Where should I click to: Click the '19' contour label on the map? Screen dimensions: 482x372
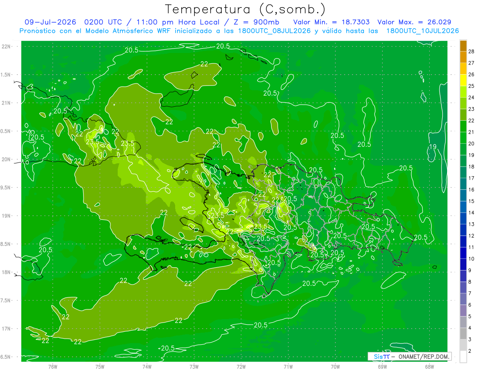(433, 146)
